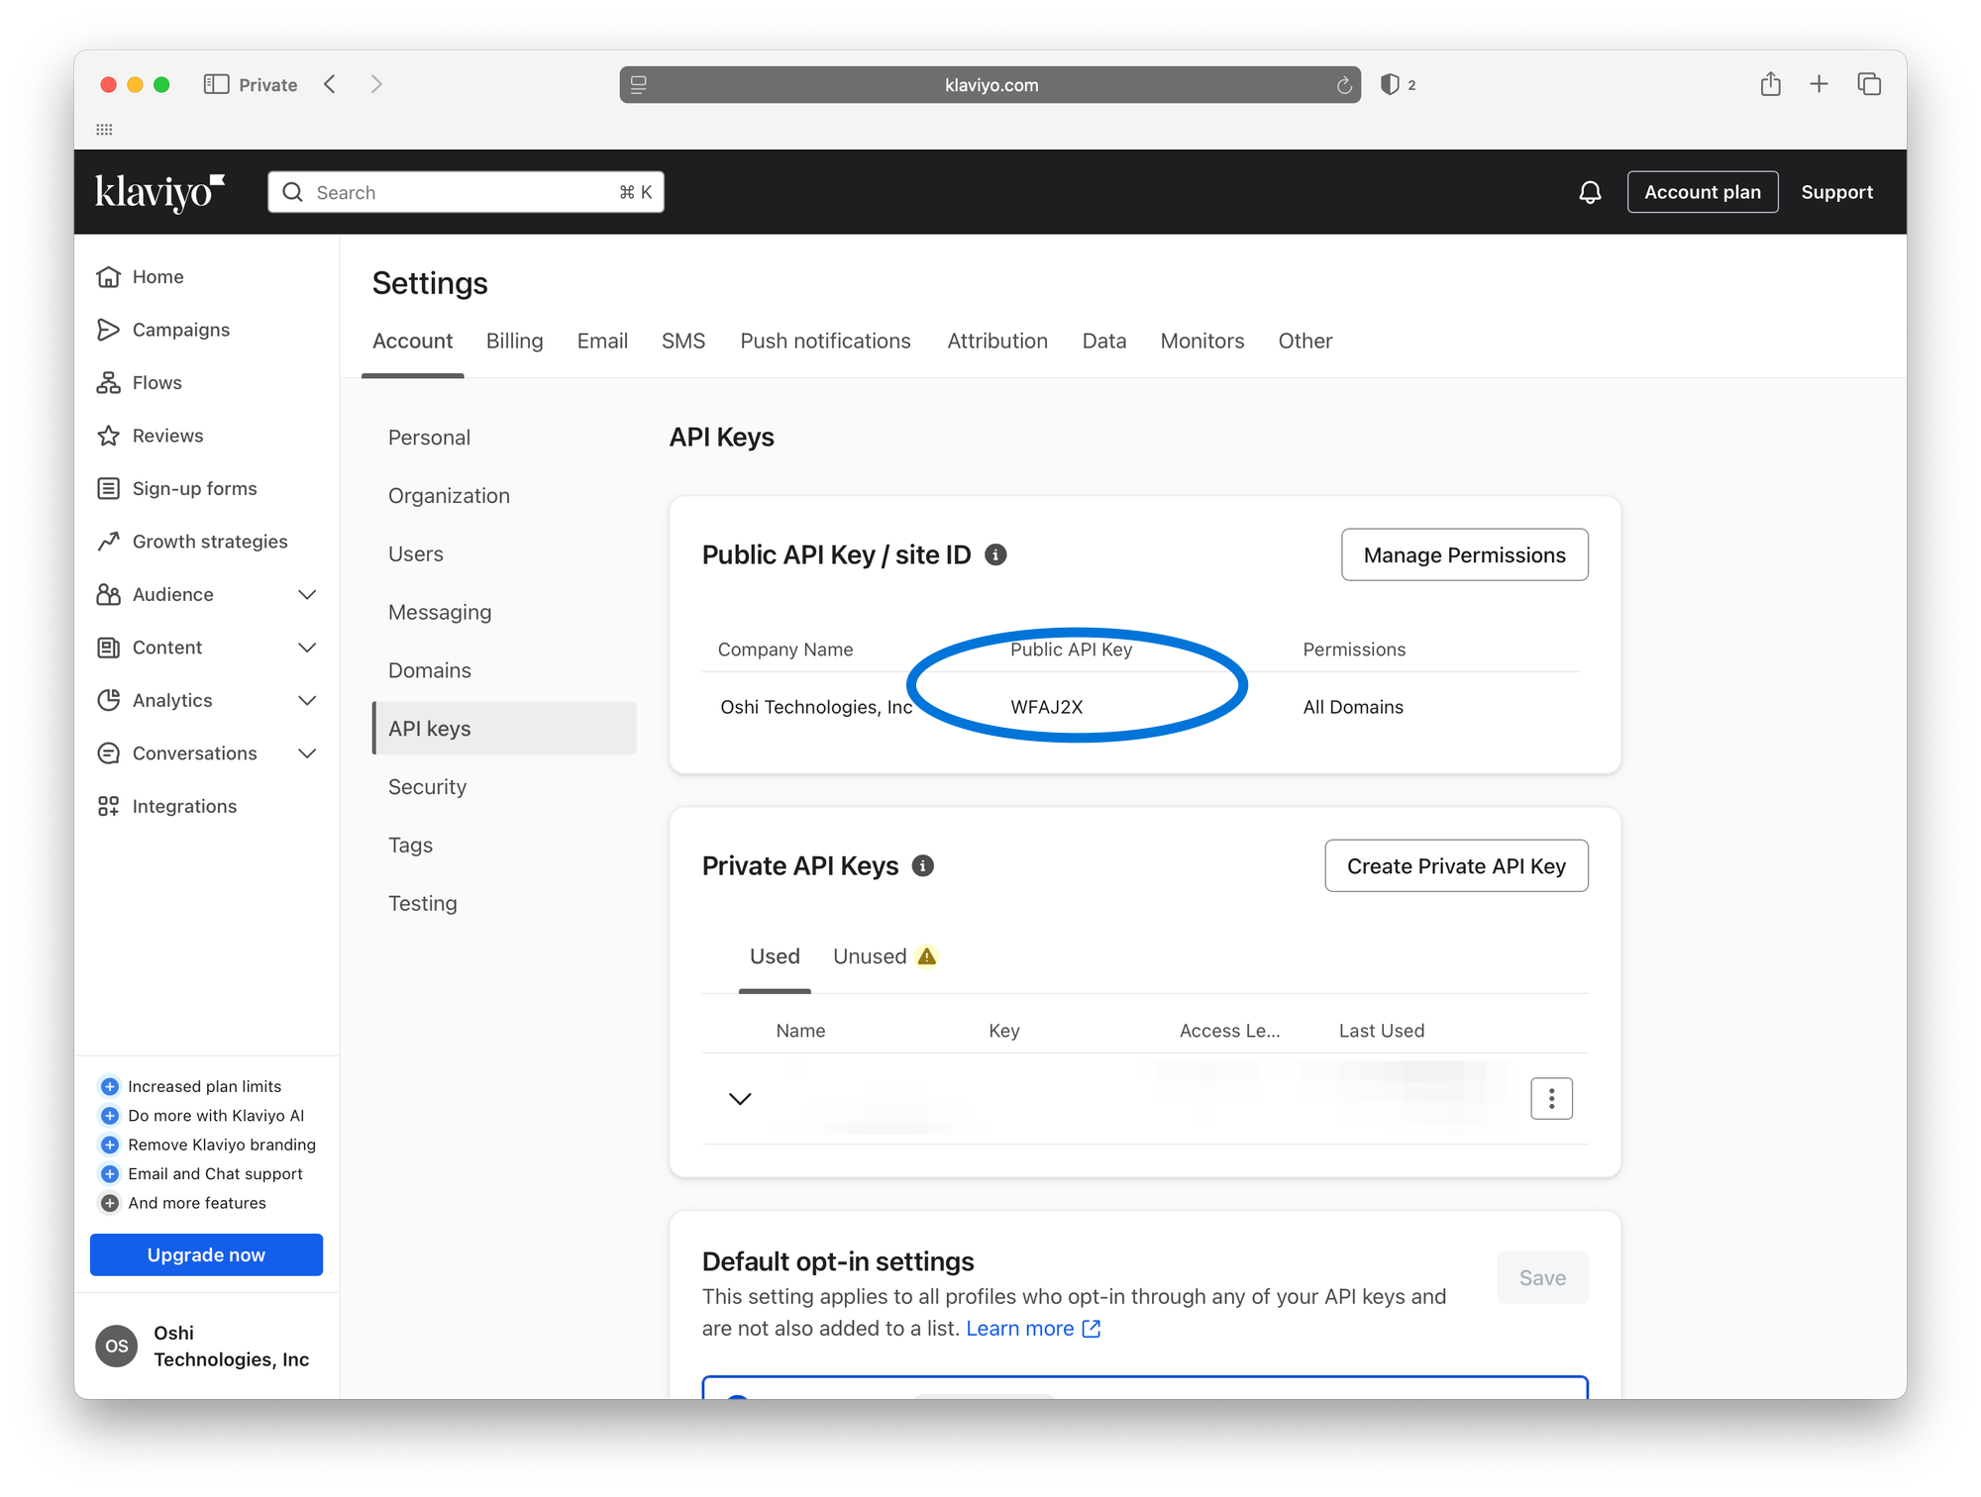Click the privacy shield icon
The width and height of the screenshot is (1981, 1497).
coord(1390,85)
